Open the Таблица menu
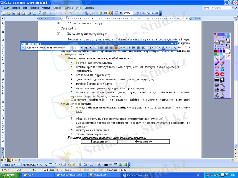 coord(68,7)
